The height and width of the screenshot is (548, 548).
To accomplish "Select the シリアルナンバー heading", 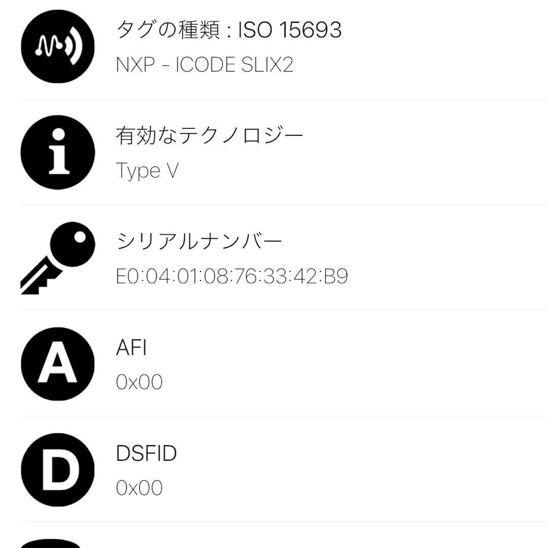I will [x=199, y=242].
